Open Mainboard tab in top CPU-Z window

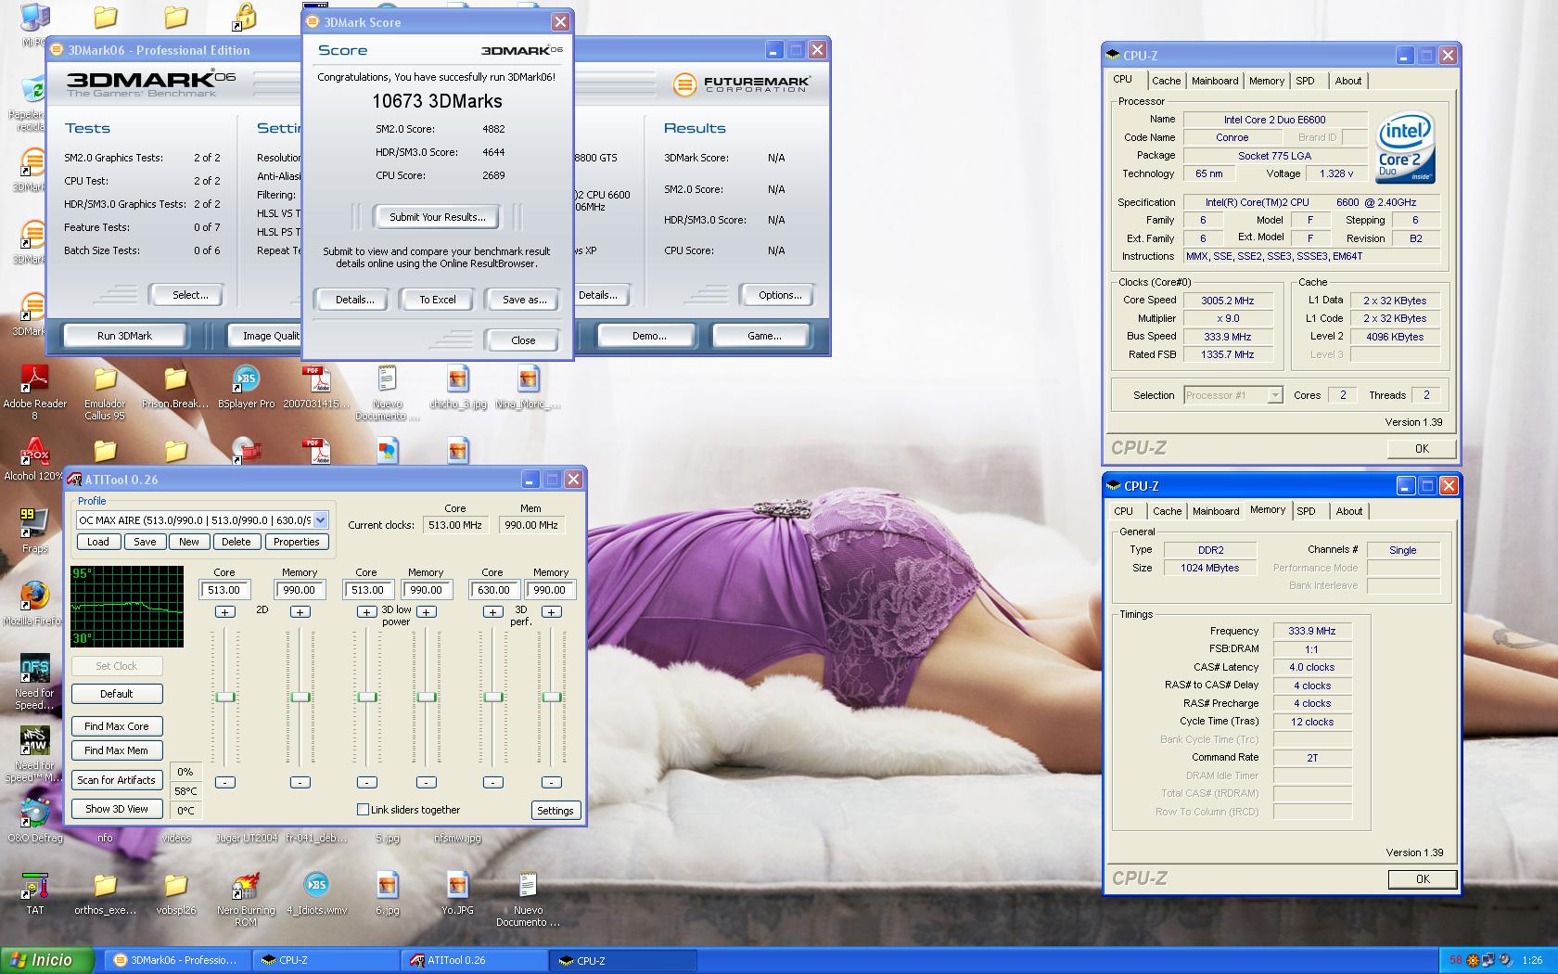click(1215, 81)
